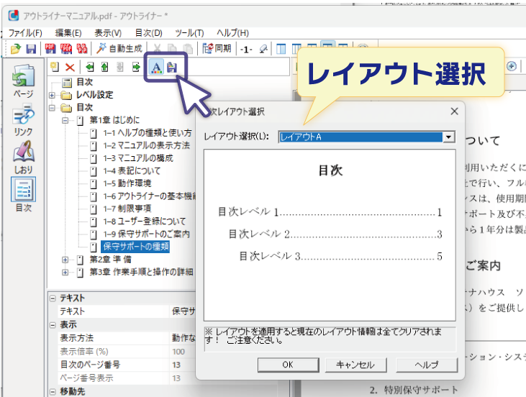Open the 目次(D) menu

click(148, 33)
